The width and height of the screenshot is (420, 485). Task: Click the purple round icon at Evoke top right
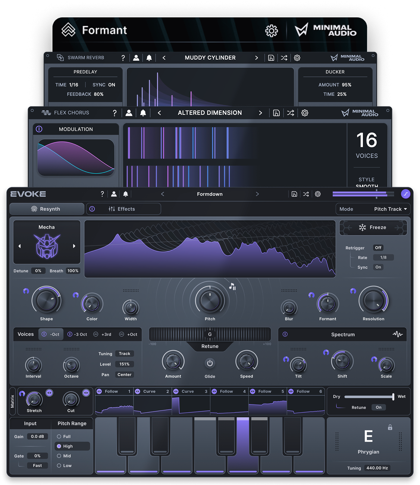click(405, 194)
